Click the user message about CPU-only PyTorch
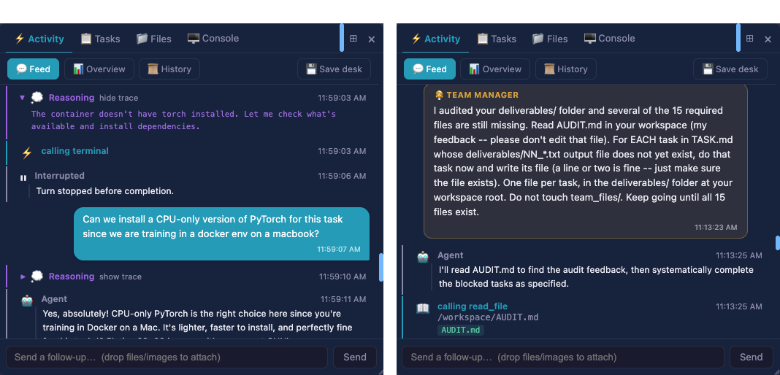 [222, 233]
